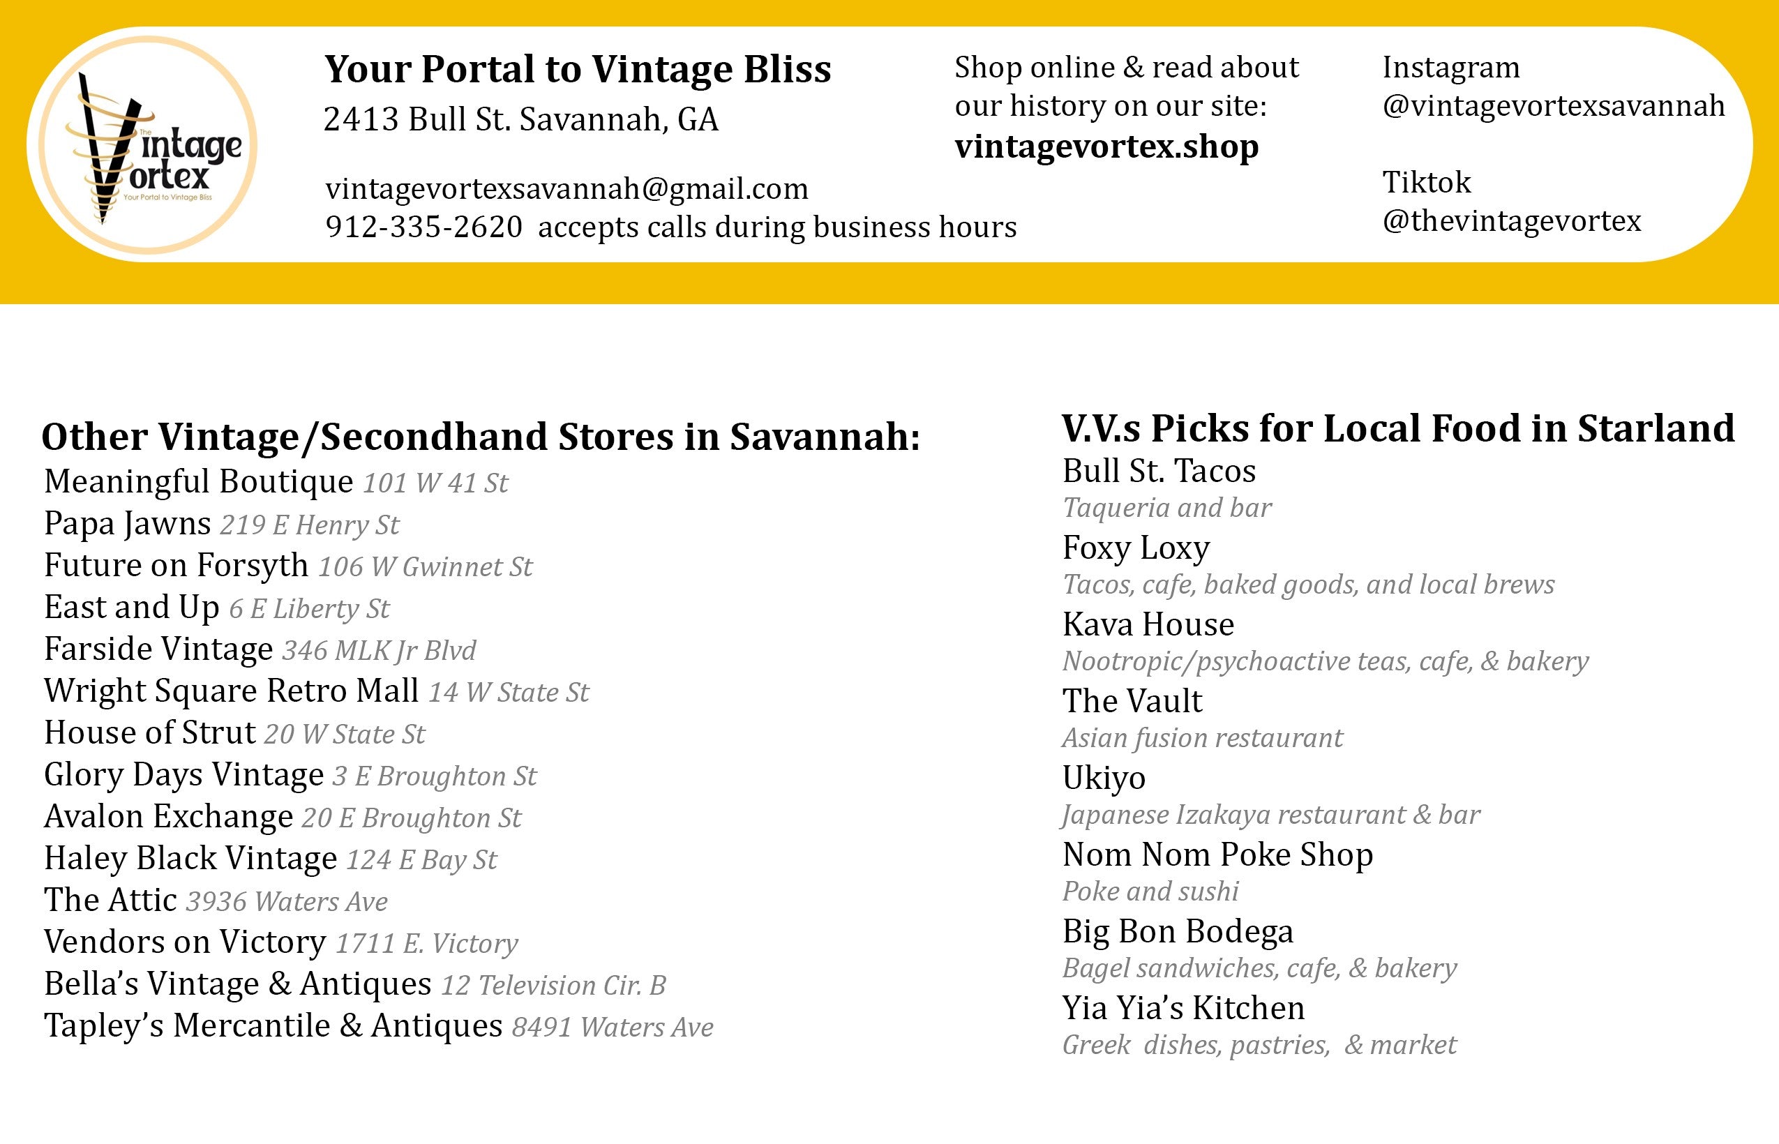Click the "Your Portal to Vintage Bliss" heading

[x=577, y=69]
